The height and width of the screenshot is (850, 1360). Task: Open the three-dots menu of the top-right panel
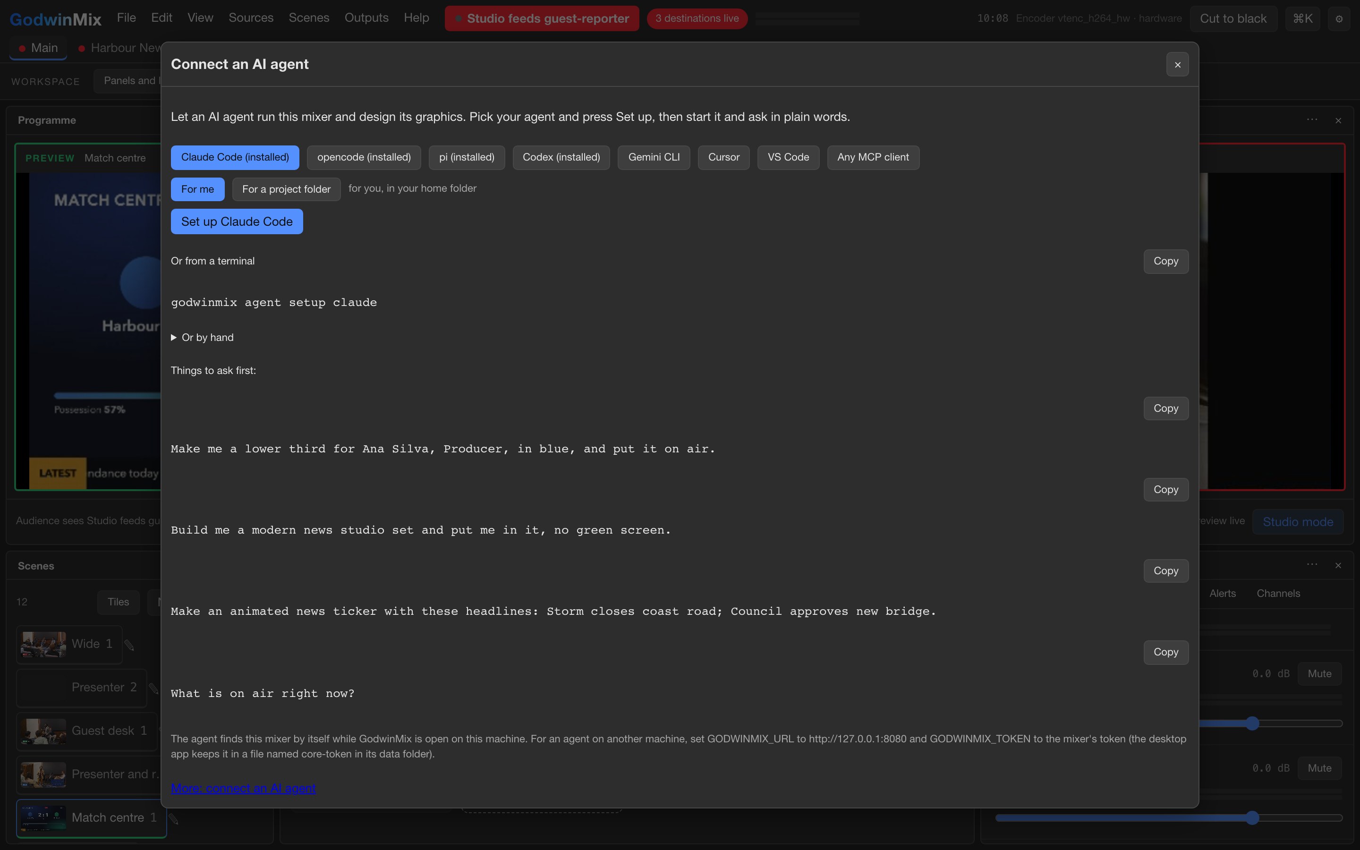pos(1312,120)
